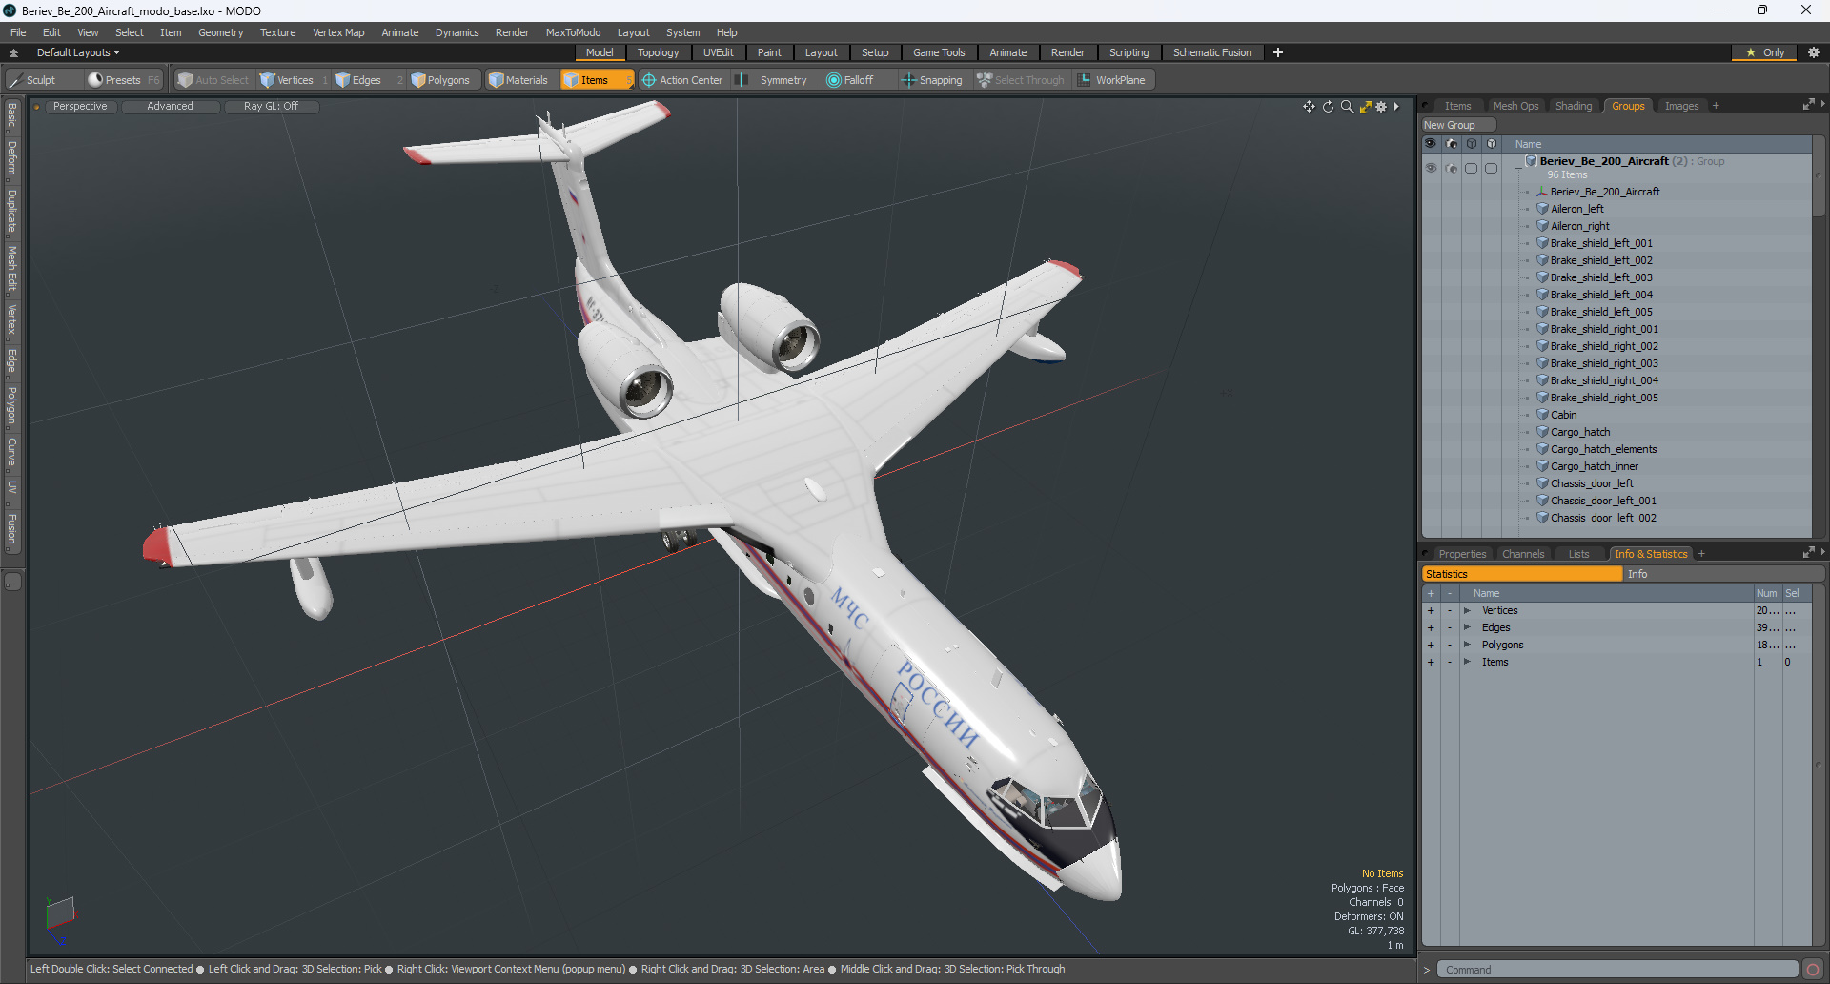Open the Default Layouts dropdown
1830x984 pixels.
78,52
